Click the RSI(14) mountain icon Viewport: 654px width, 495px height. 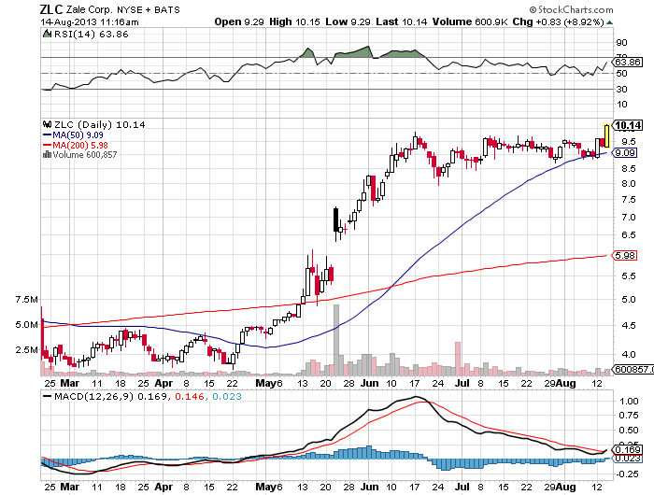[47, 34]
